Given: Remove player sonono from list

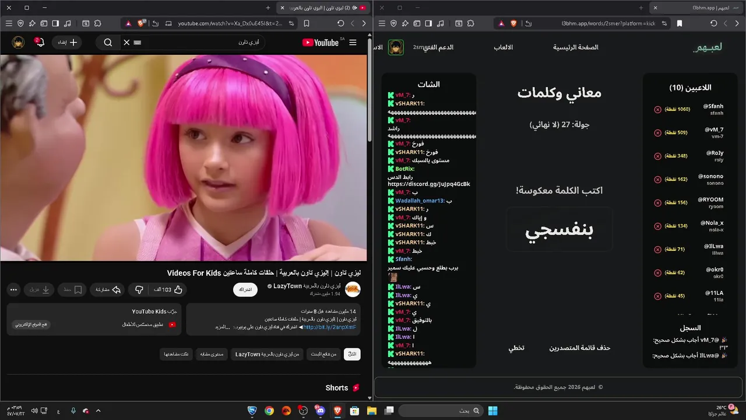Looking at the screenshot, I should tap(658, 179).
